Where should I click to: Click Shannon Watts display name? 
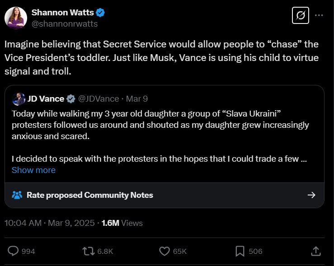[62, 13]
